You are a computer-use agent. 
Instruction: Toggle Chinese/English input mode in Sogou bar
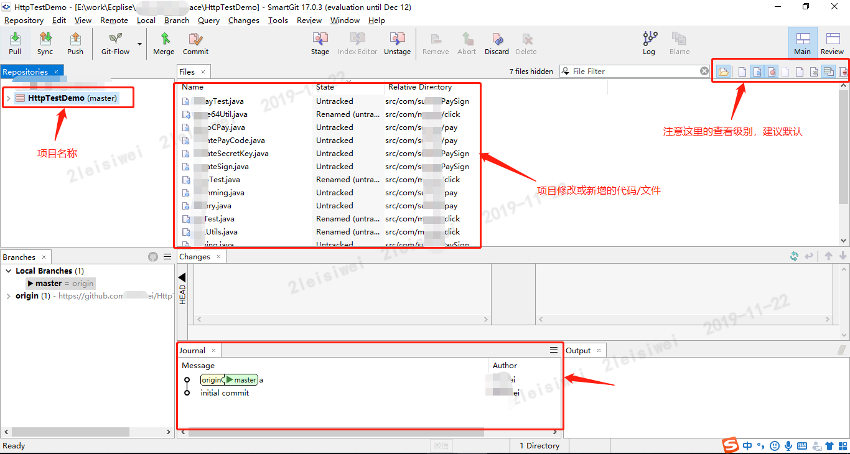pyautogui.click(x=747, y=446)
